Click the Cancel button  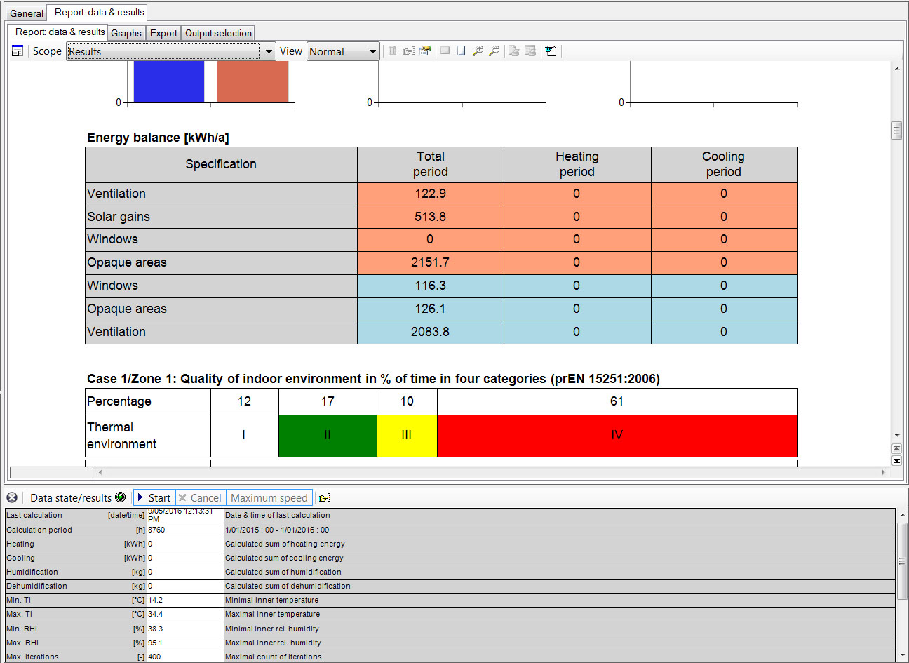click(x=201, y=498)
